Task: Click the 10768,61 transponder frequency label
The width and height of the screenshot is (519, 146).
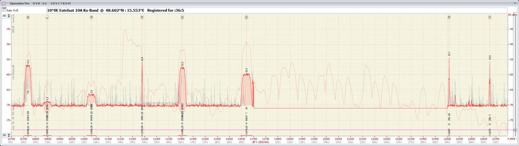Action: 28,130
